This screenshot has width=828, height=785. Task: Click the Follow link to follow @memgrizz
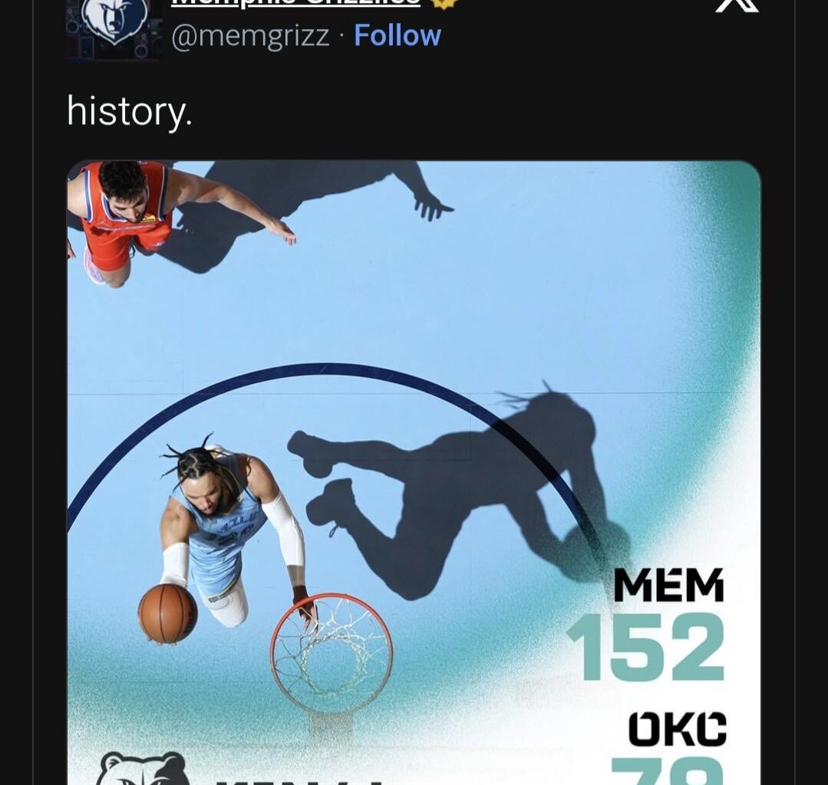pos(396,34)
